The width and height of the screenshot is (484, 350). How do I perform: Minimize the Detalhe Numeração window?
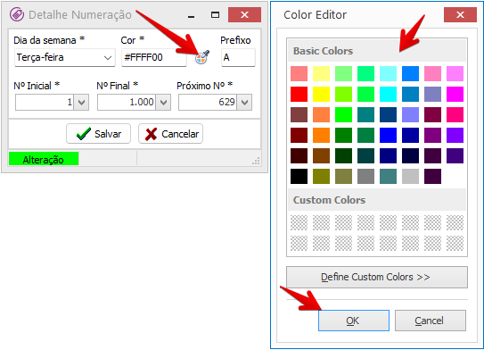click(x=191, y=15)
